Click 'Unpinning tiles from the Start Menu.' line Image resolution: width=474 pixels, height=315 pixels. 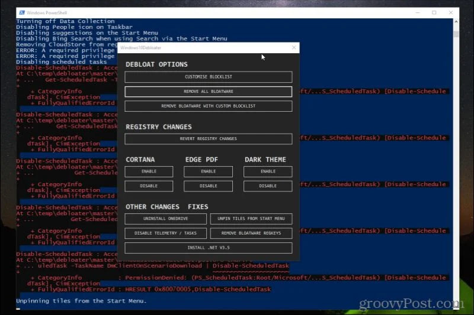(x=81, y=301)
